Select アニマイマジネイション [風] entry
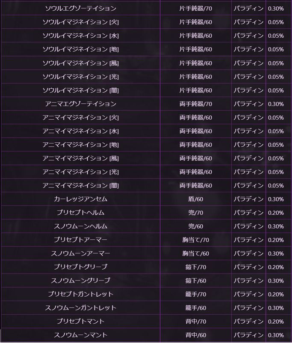 pyautogui.click(x=80, y=159)
